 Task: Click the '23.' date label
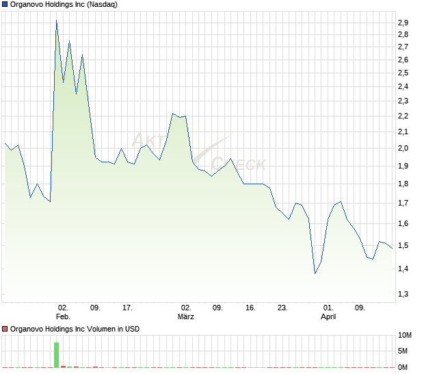point(282,308)
